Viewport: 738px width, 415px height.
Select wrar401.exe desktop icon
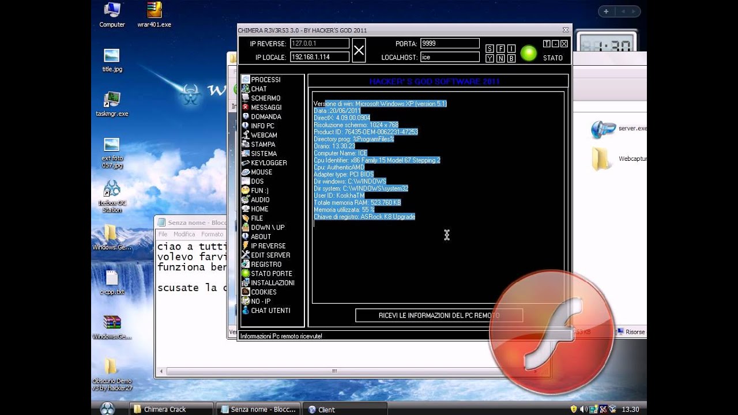point(154,15)
